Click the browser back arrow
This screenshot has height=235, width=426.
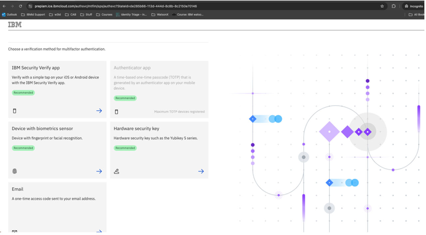[4, 6]
